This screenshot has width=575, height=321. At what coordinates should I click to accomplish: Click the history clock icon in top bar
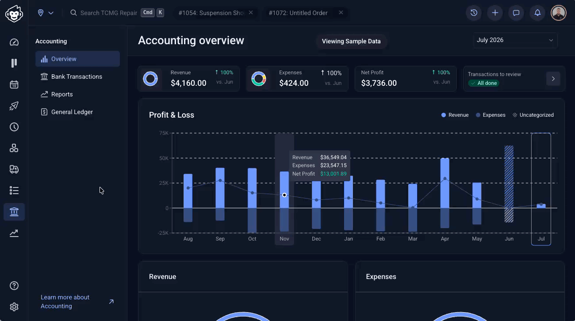pyautogui.click(x=474, y=13)
